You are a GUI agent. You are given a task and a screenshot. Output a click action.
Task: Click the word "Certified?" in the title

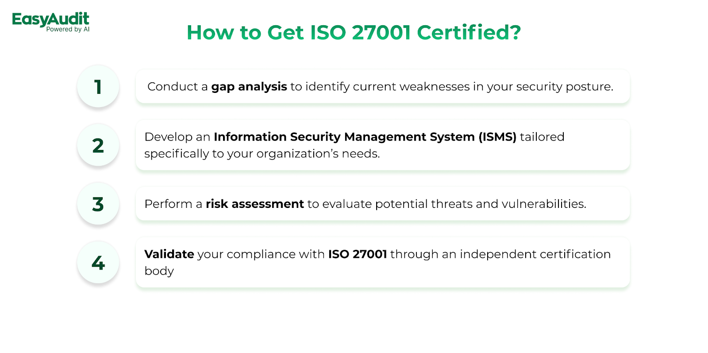click(x=469, y=33)
